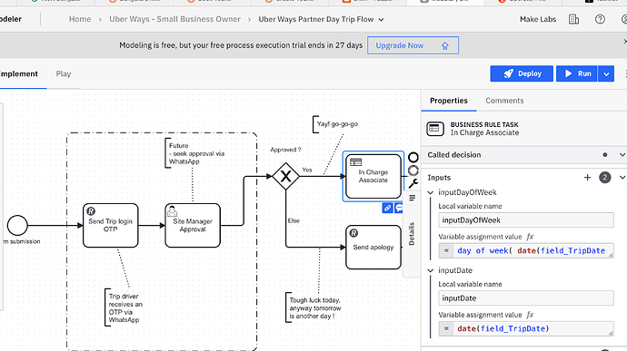
Task: Select the Approved exclusive gateway
Action: pos(285,176)
